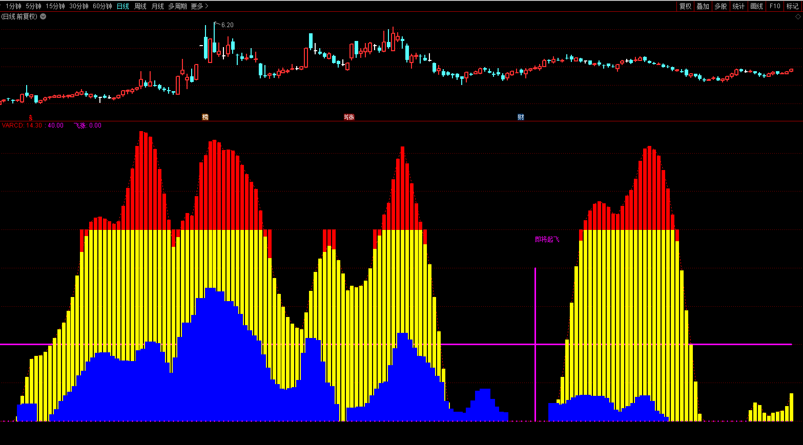The height and width of the screenshot is (445, 803).
Task: Click the 即将起飞 signal label
Action: [547, 239]
